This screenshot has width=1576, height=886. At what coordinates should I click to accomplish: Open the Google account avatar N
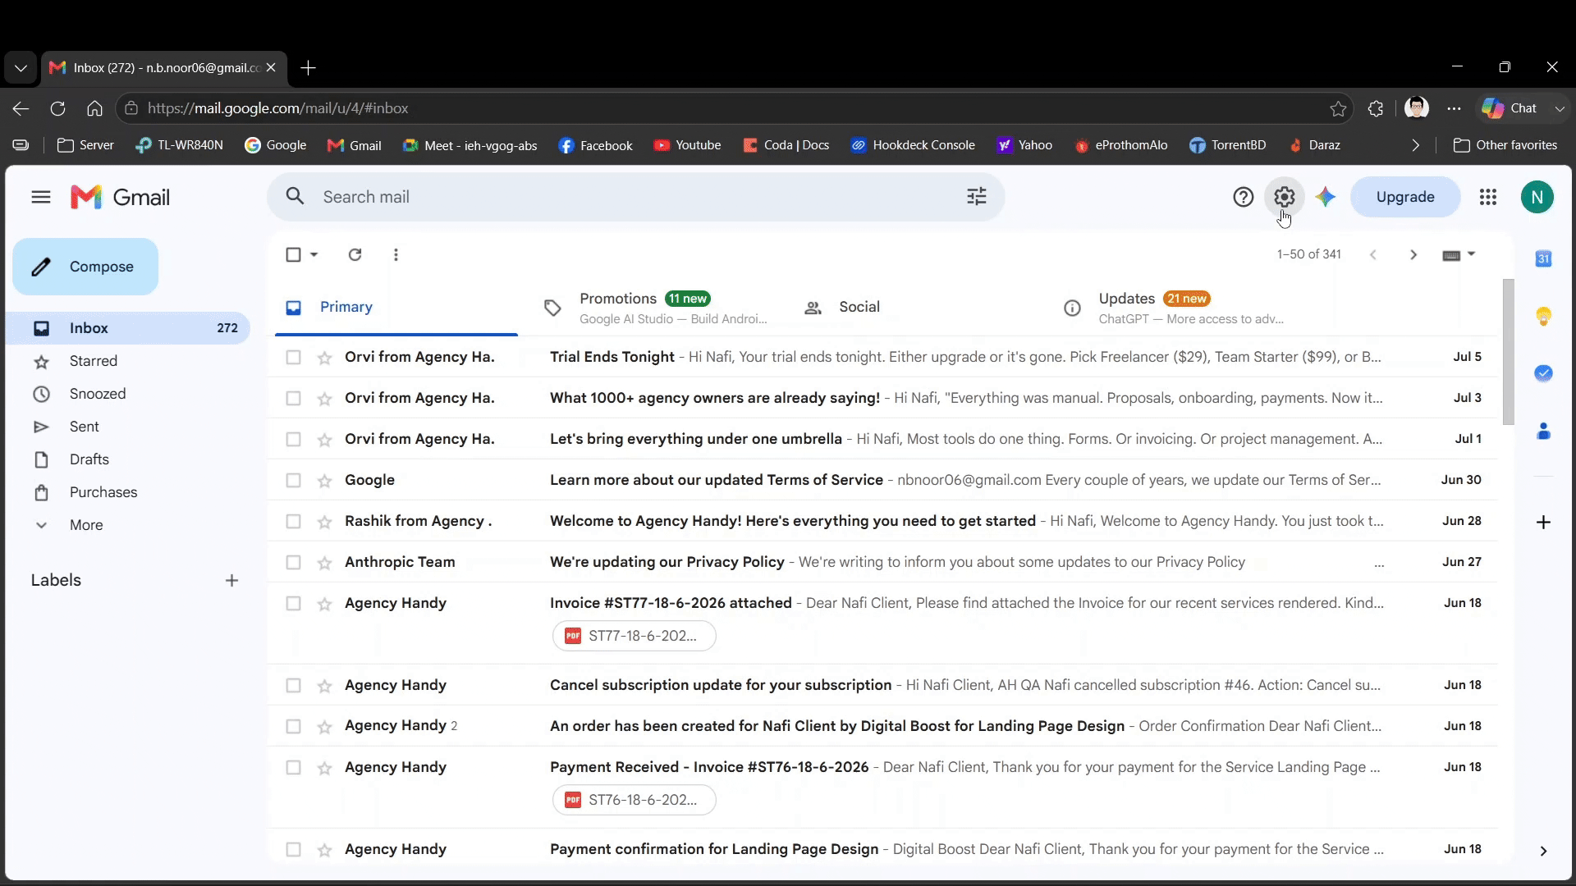[1537, 197]
